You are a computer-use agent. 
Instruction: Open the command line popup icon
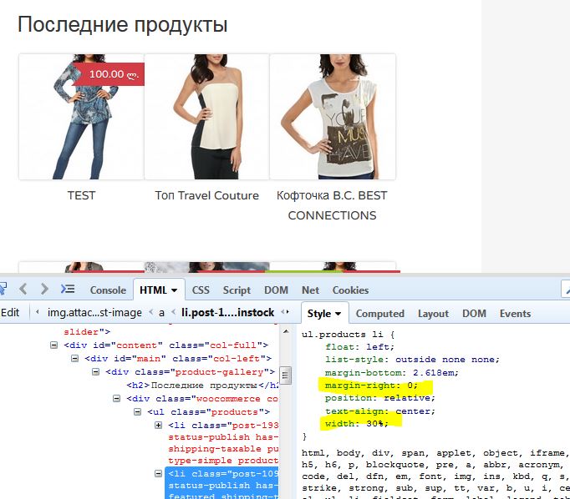click(x=68, y=290)
